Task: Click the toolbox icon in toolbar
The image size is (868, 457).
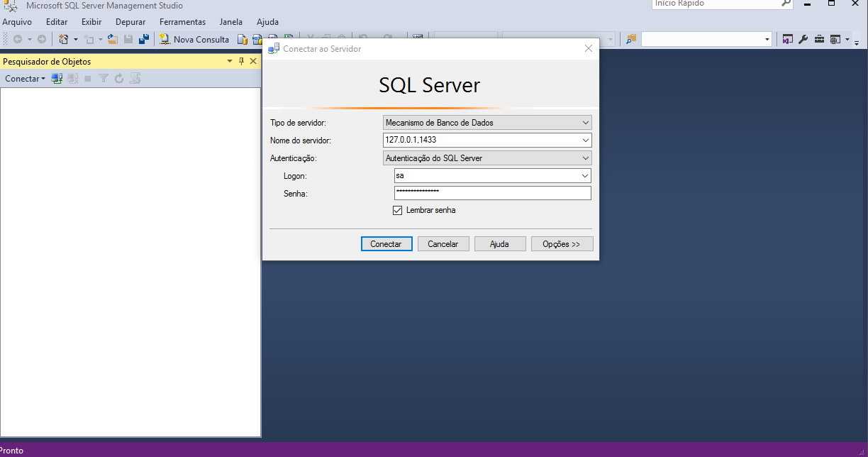Action: point(819,40)
